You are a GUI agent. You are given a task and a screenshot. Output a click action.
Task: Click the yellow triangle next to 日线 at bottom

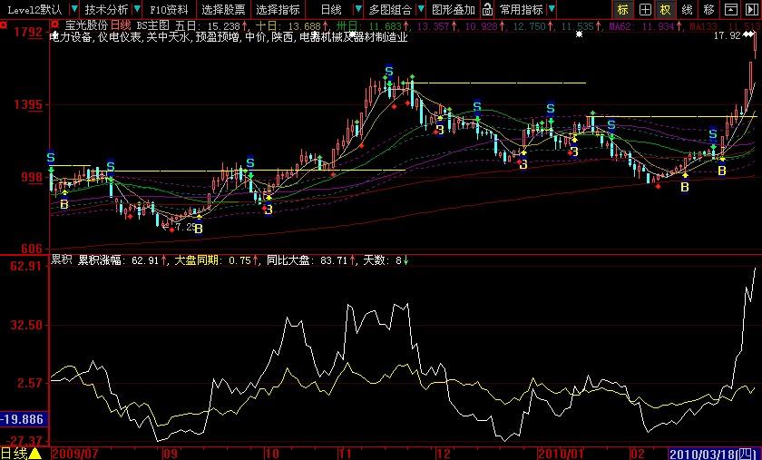35,453
